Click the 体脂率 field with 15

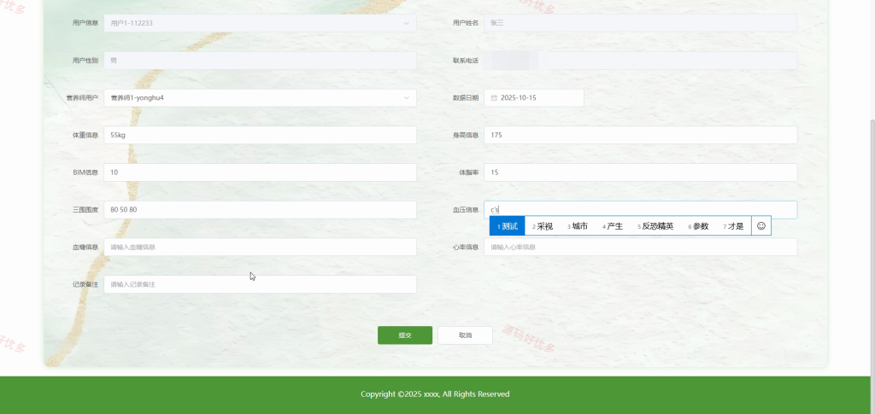pyautogui.click(x=641, y=172)
